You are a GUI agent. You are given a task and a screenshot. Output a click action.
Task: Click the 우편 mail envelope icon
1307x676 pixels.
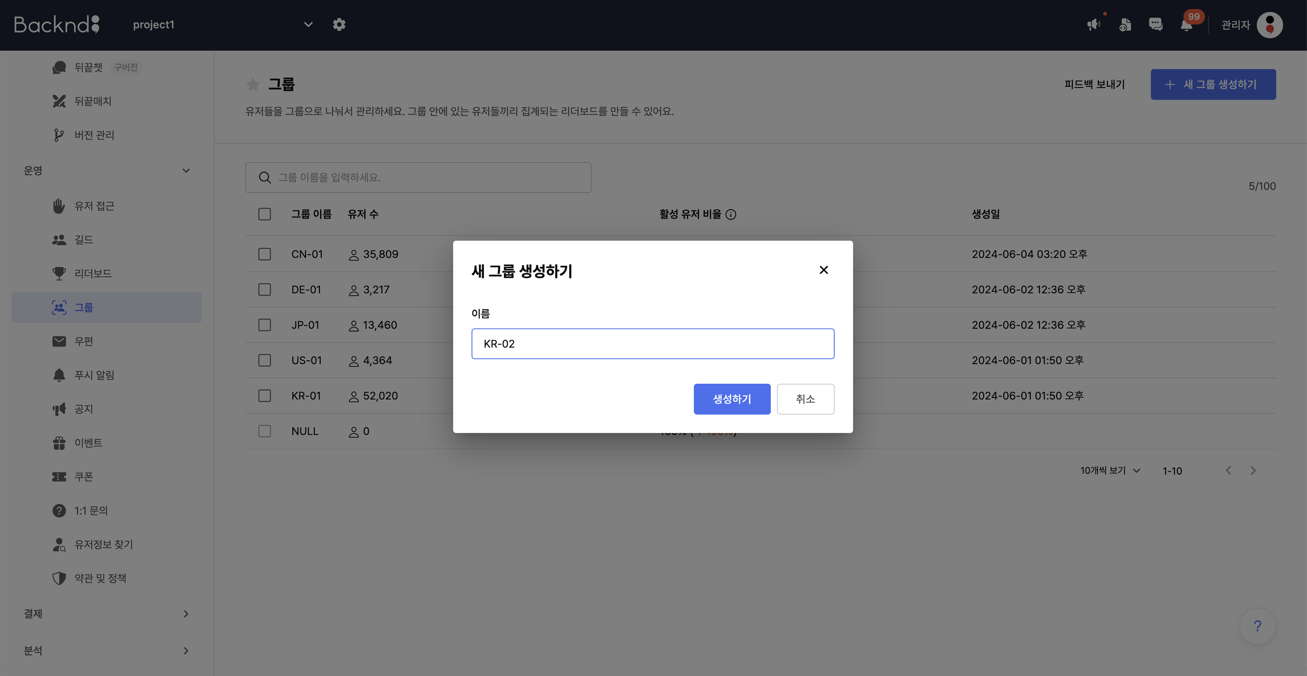(x=59, y=341)
